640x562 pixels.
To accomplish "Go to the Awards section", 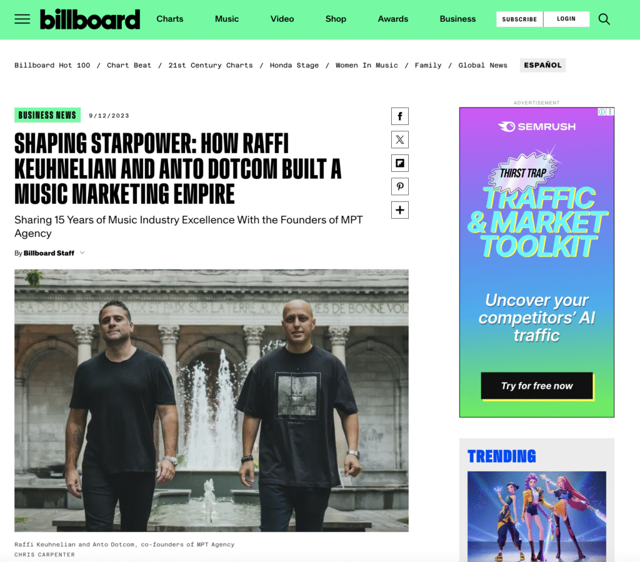I will [x=392, y=19].
